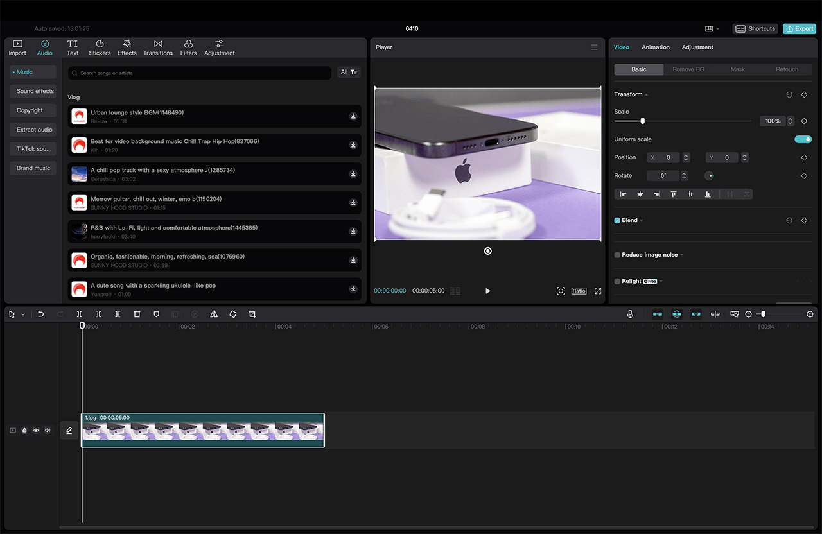Reset the Transform settings
The image size is (822, 534).
click(789, 94)
